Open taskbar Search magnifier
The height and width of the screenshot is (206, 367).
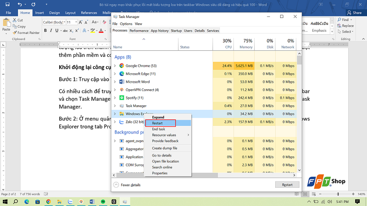[16, 201]
